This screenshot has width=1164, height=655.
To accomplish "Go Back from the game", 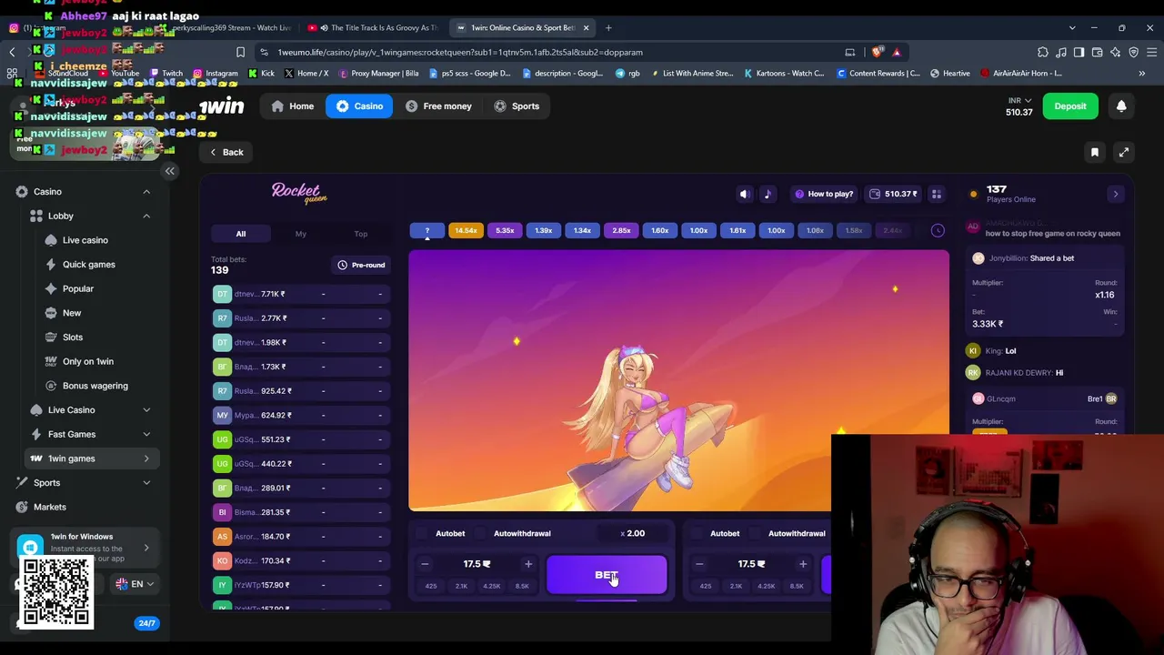I will click(x=226, y=152).
